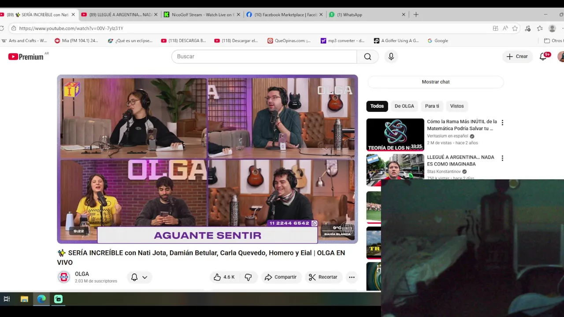
Task: Open Google bookmark
Action: pos(438,41)
